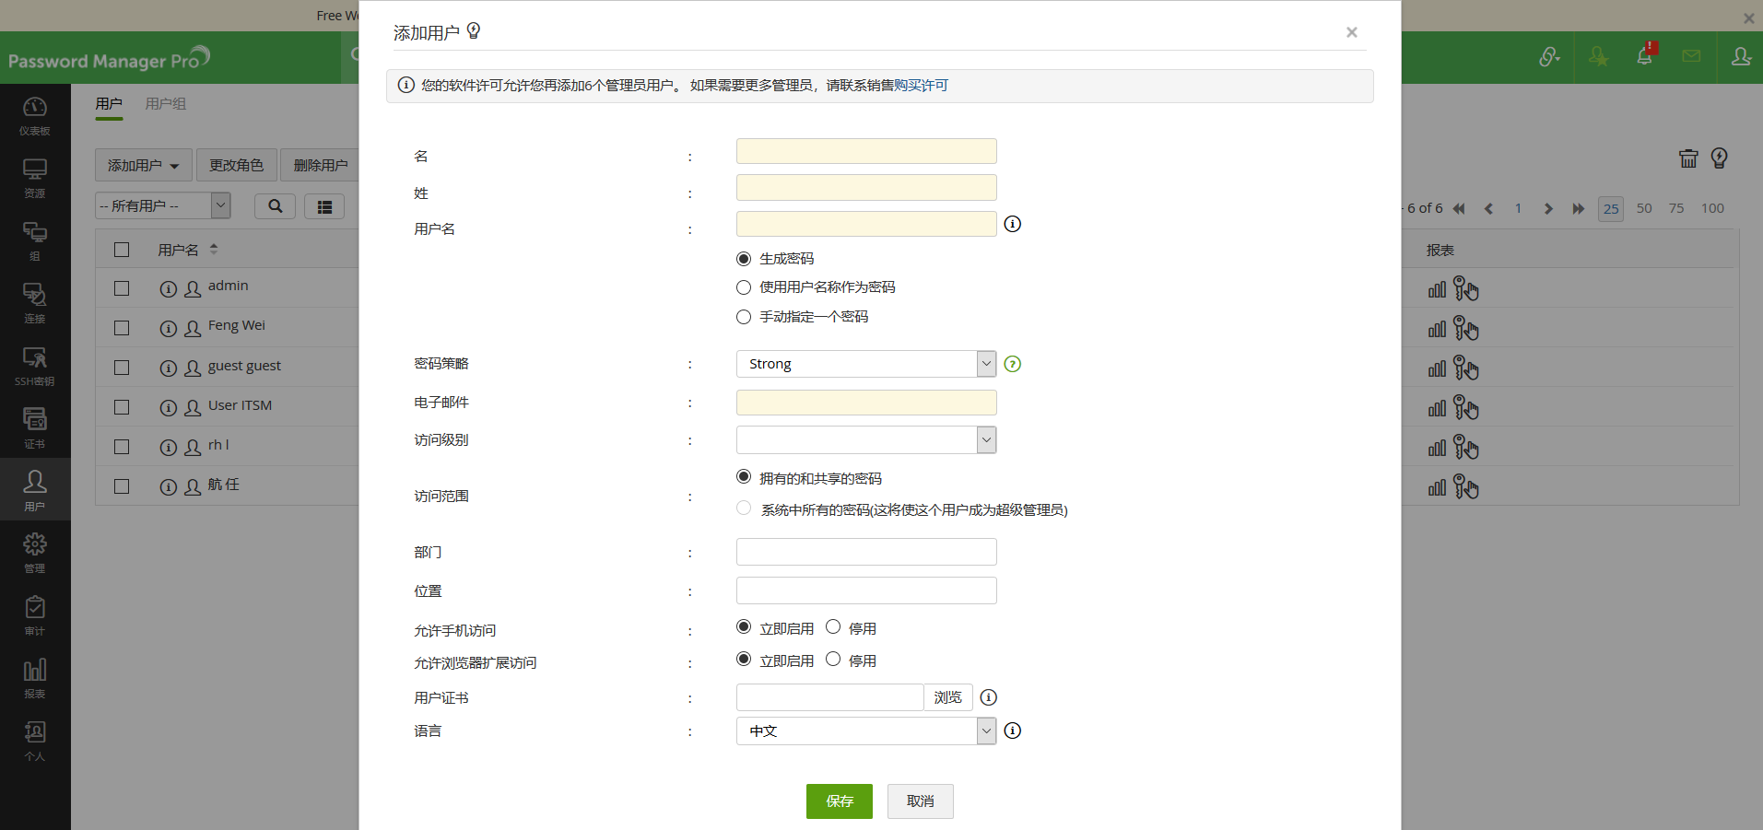Switch to the 用户 tab
Image resolution: width=1763 pixels, height=830 pixels.
coord(109,104)
